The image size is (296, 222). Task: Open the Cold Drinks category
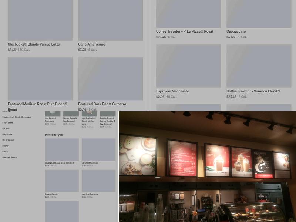(7, 134)
